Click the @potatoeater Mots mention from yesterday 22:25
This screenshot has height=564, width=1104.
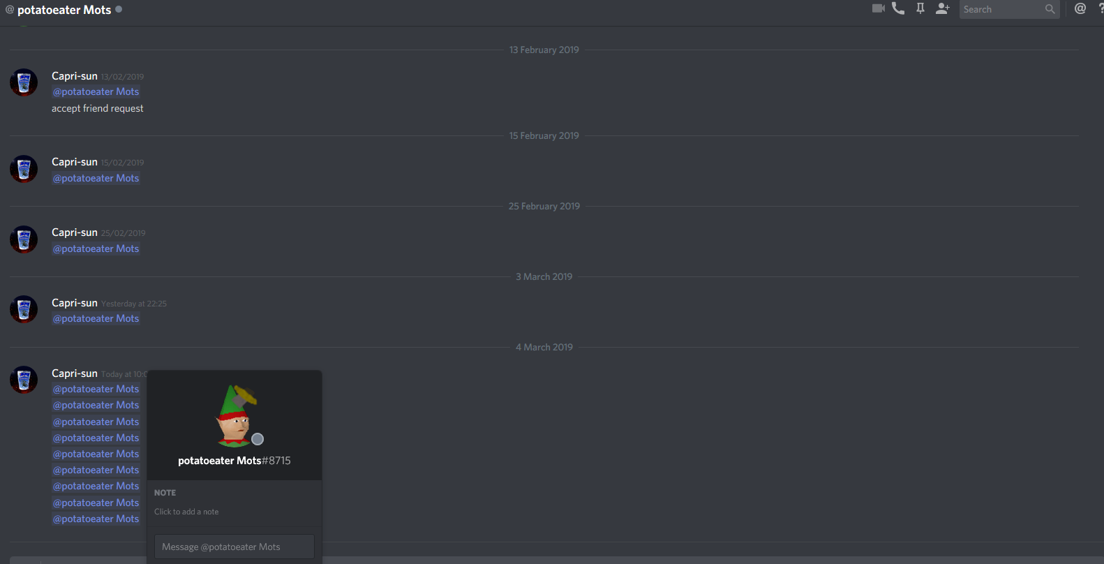click(x=96, y=318)
